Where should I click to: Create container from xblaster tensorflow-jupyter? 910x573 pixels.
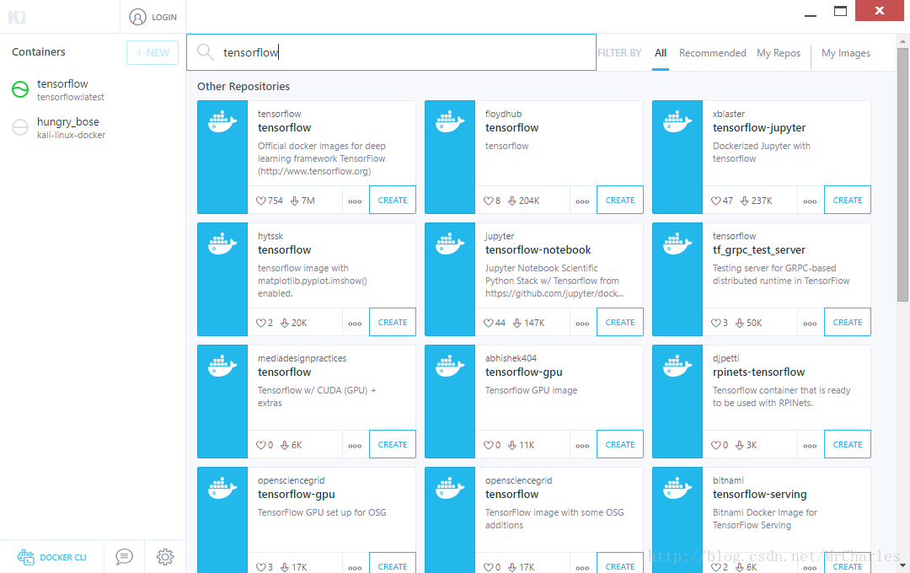[x=848, y=200]
